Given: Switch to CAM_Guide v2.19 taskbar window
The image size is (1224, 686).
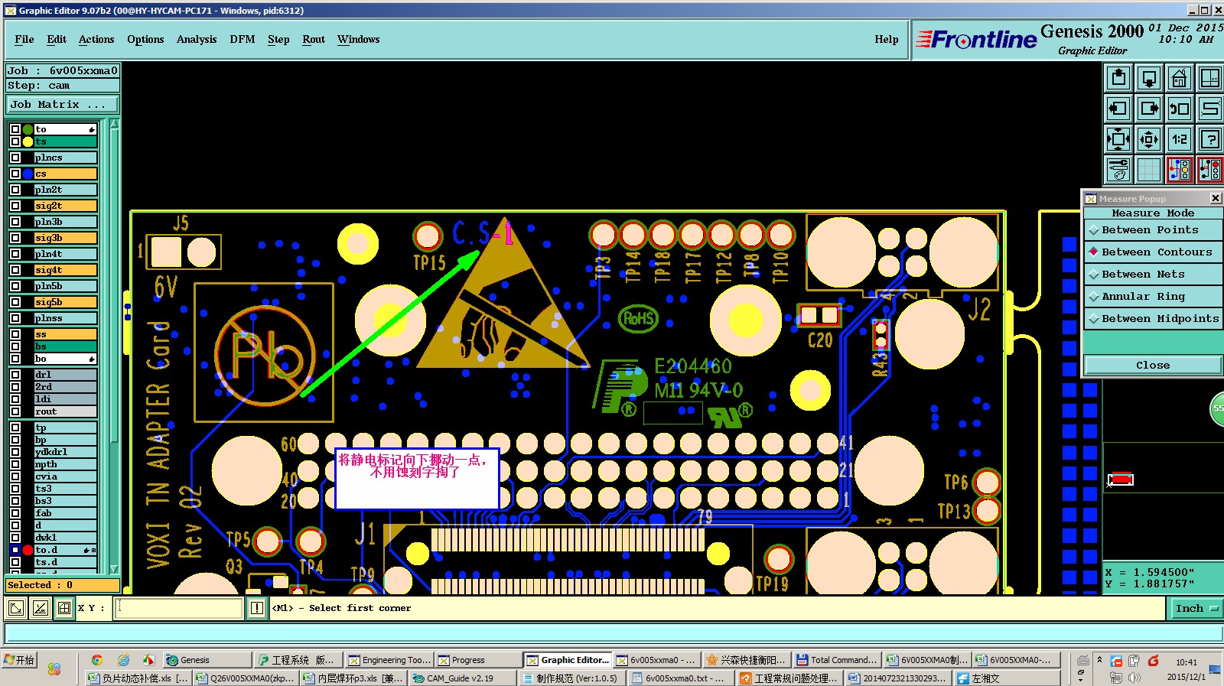Looking at the screenshot, I should pos(461,678).
